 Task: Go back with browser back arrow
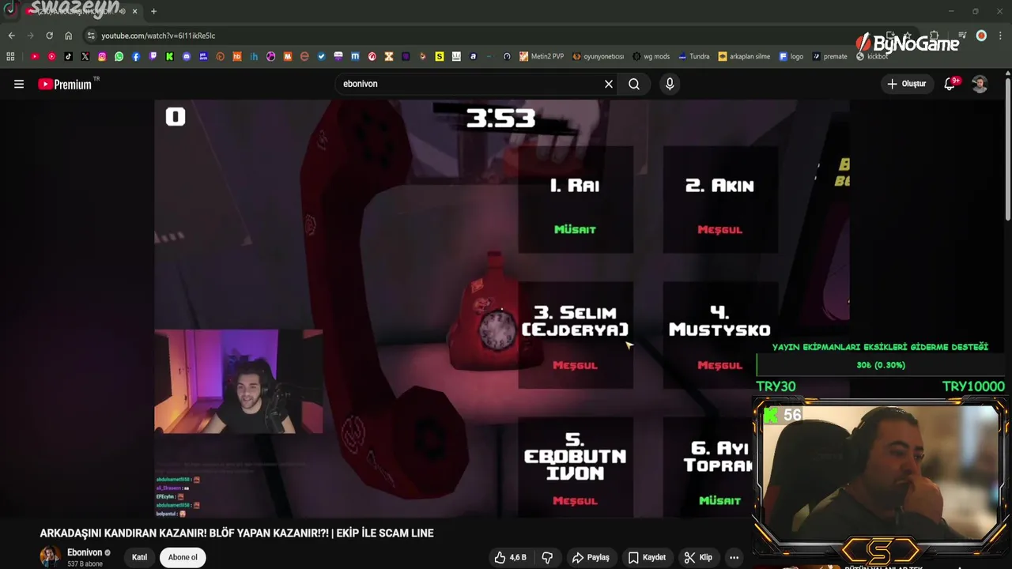[x=11, y=36]
